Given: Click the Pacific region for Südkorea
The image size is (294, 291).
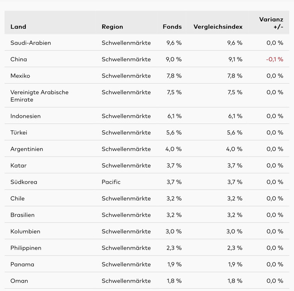Looking at the screenshot, I should (x=111, y=182).
